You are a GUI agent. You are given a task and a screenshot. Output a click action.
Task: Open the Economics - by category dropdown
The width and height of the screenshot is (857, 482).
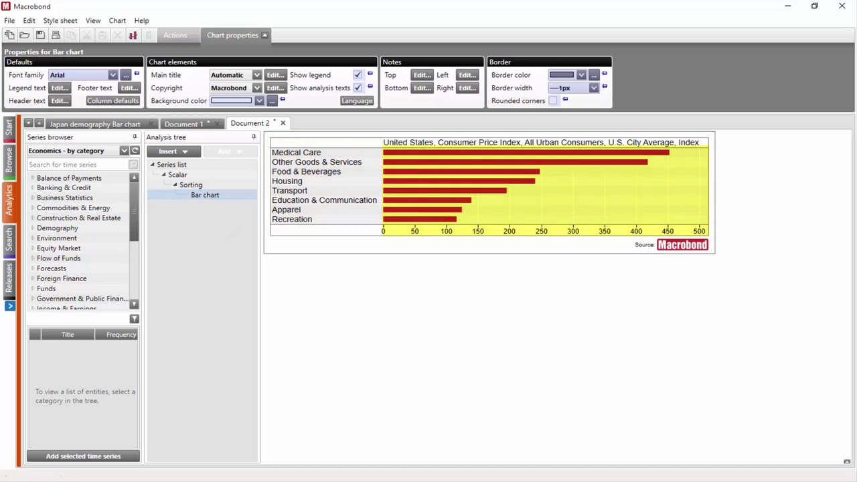[124, 151]
